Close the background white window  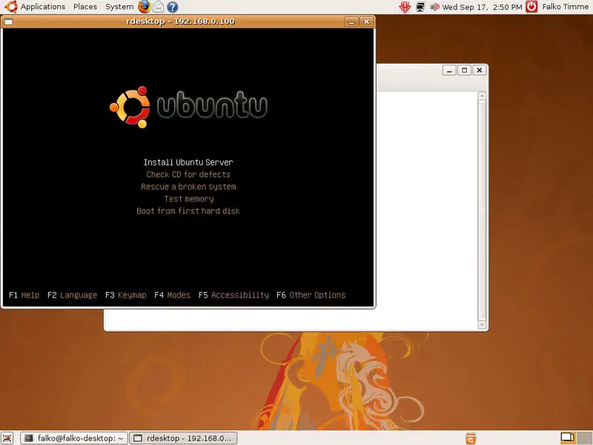[x=479, y=70]
